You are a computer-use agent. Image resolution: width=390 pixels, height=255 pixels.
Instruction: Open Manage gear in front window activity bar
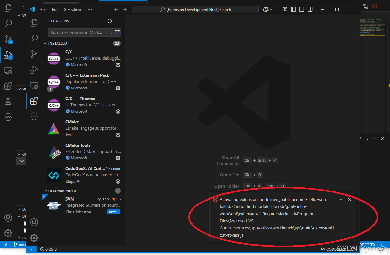tap(34, 238)
